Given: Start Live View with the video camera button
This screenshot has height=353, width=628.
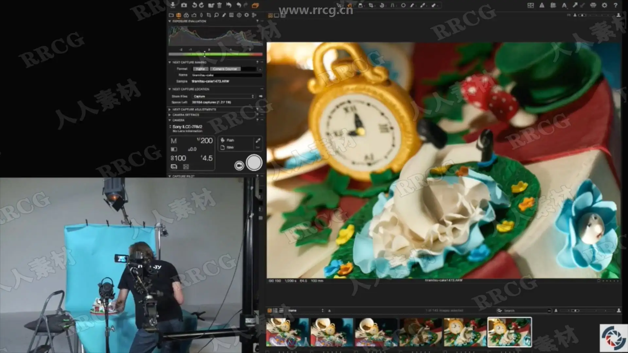Looking at the screenshot, I should click(239, 166).
